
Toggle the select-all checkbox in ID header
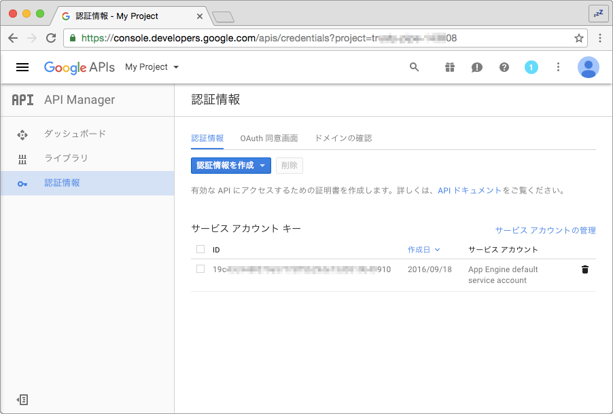tap(200, 249)
